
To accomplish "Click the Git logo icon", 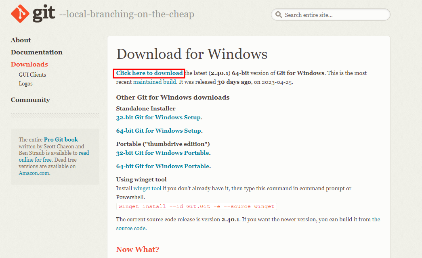I will pos(20,14).
